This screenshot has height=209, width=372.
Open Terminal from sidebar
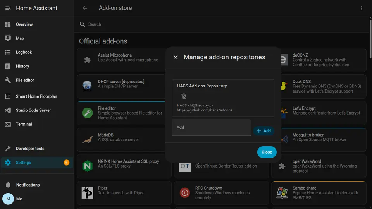point(37,124)
